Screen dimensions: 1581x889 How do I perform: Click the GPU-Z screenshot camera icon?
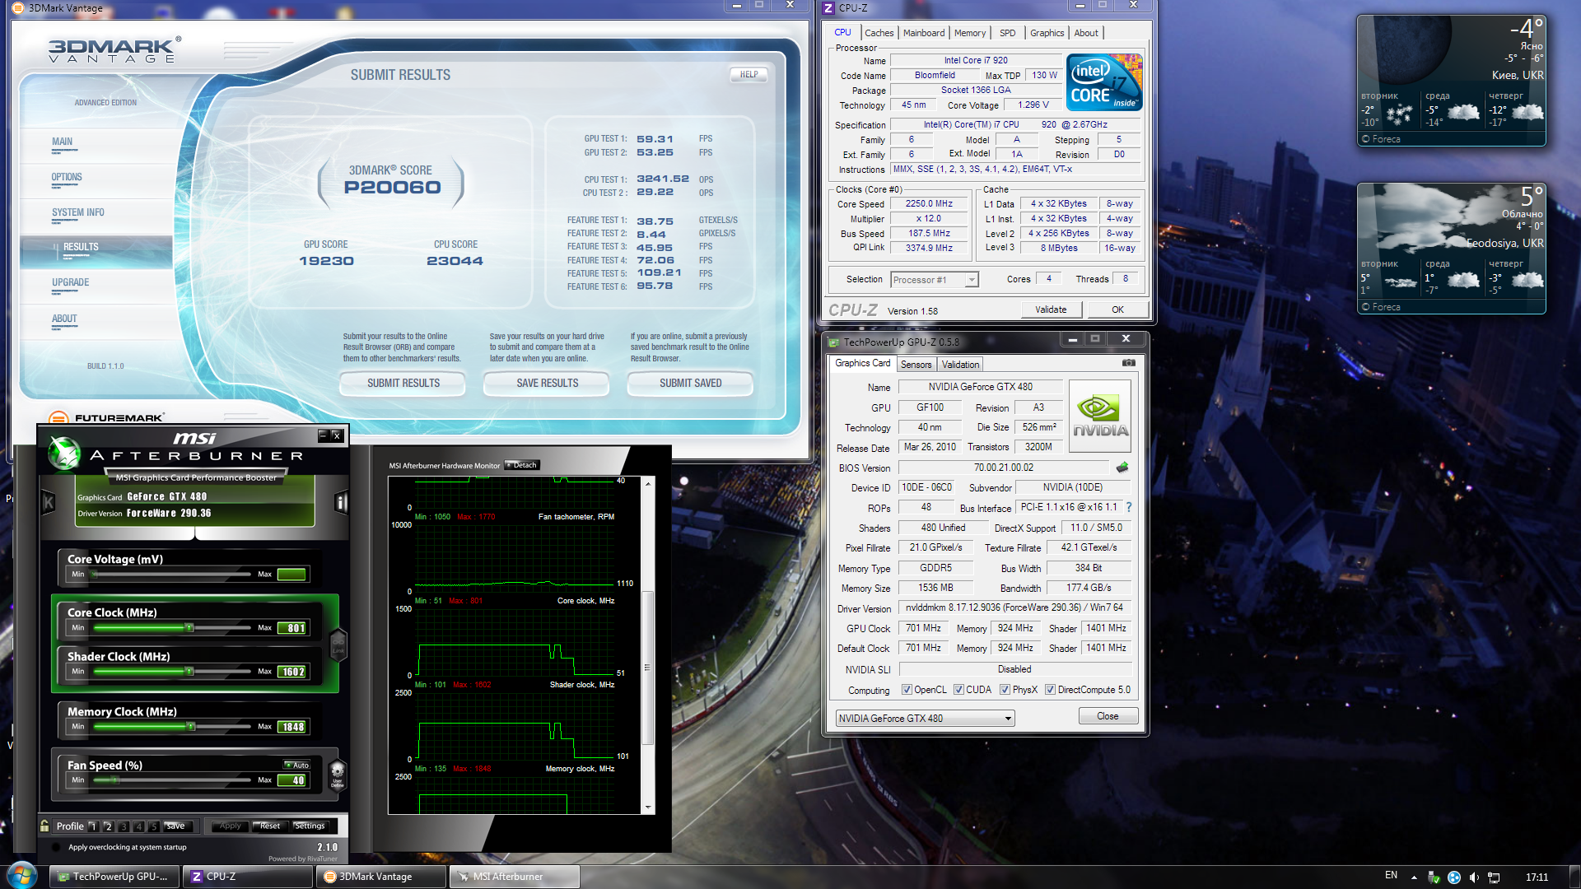1128,363
